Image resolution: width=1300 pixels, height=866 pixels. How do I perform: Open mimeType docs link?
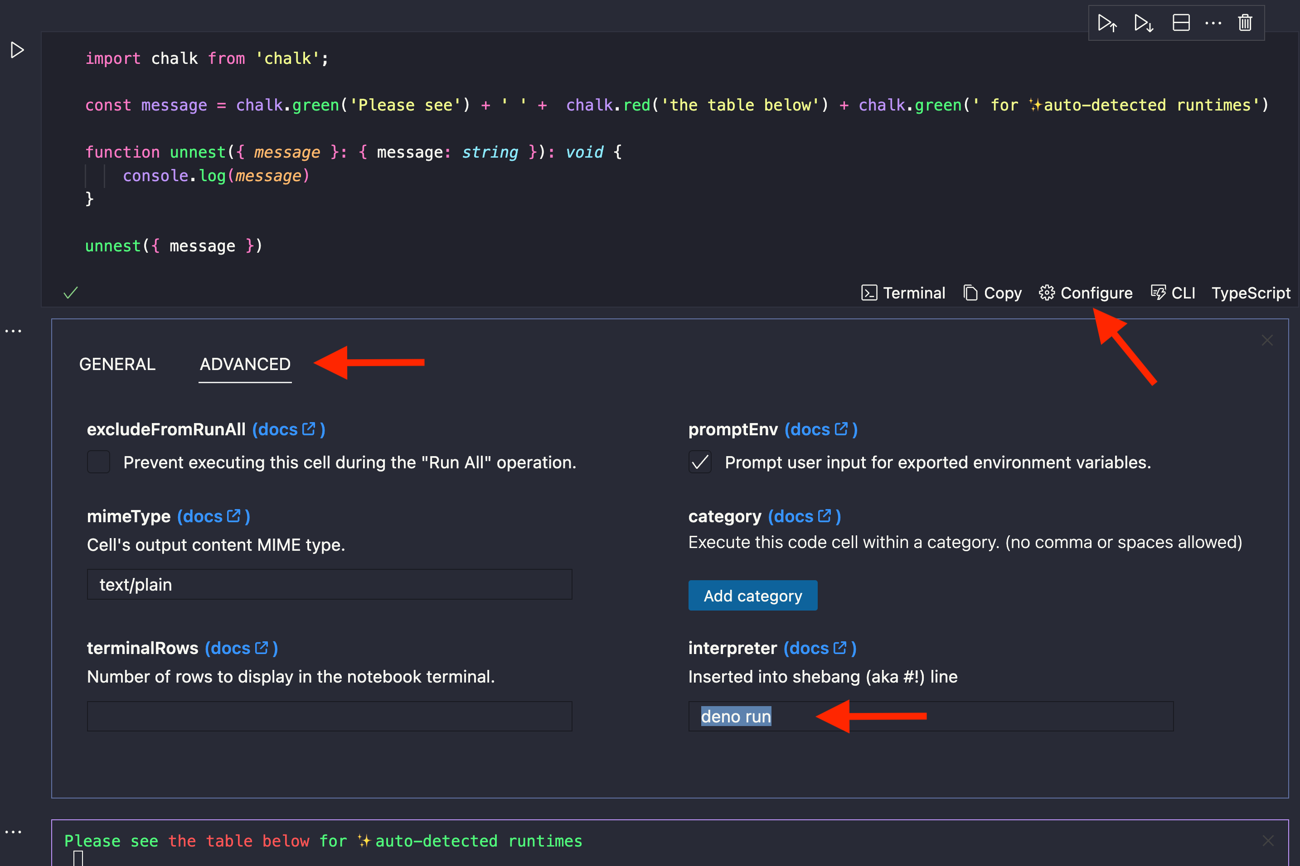213,516
